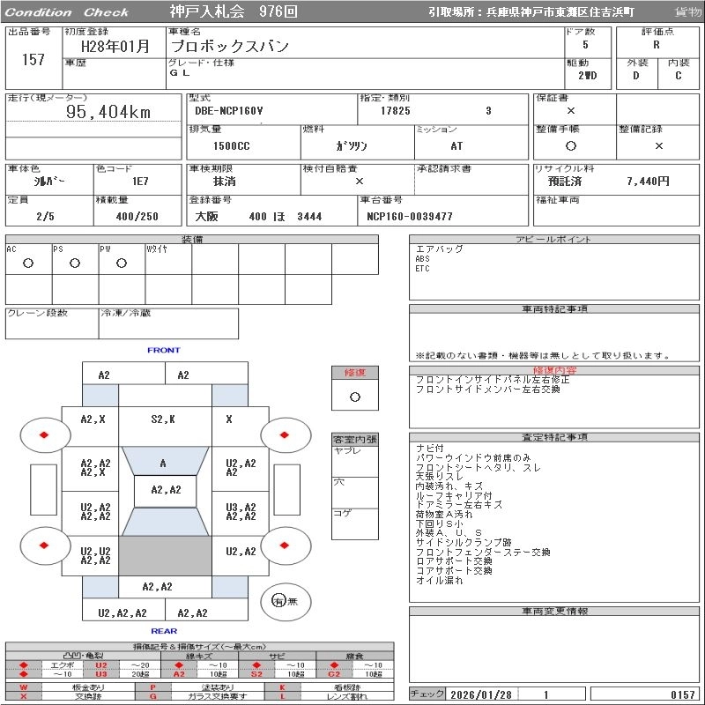Toggle the PW equipment circle
This screenshot has width=705, height=705.
tap(121, 263)
